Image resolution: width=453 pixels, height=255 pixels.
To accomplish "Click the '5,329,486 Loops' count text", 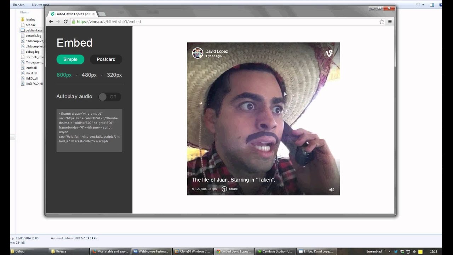I will pos(204,189).
